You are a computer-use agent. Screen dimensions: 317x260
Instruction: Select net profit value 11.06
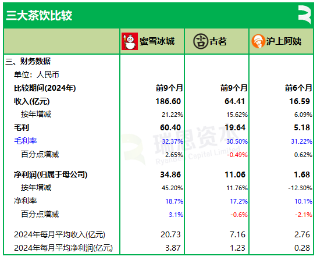235,174
